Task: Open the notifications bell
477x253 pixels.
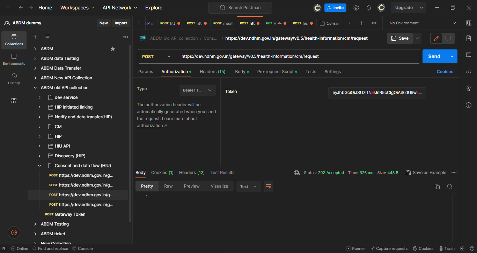Action: 369,8
